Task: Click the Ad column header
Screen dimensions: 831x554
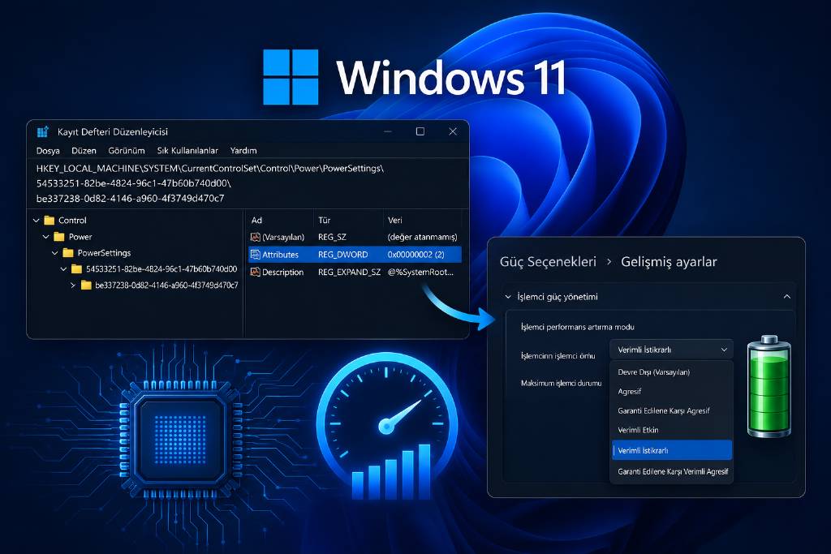Action: 256,221
